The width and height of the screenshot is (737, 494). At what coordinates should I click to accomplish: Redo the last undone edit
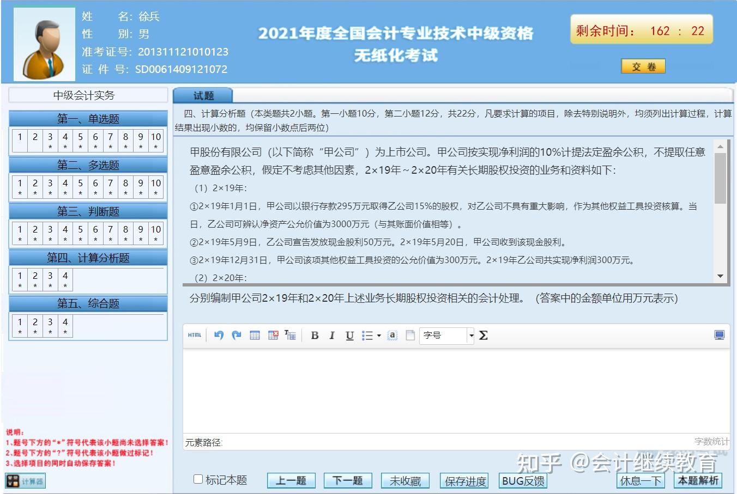tap(237, 336)
